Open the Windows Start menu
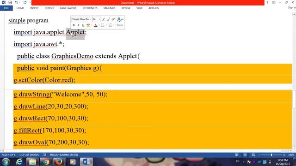This screenshot has height=166, width=296. click(6, 162)
